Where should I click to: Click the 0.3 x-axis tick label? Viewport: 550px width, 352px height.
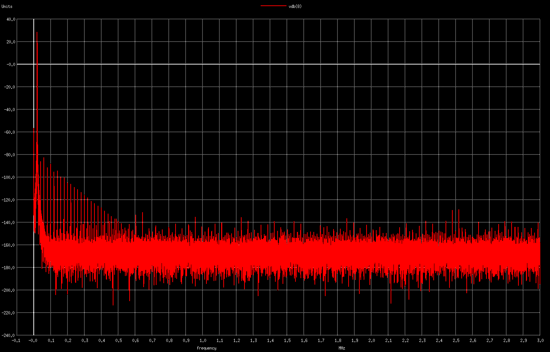point(85,341)
